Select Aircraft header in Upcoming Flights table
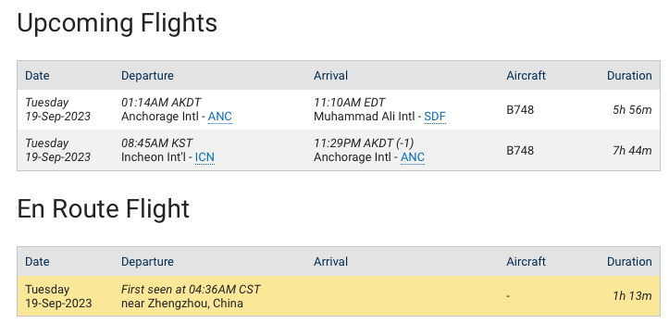 (x=526, y=76)
